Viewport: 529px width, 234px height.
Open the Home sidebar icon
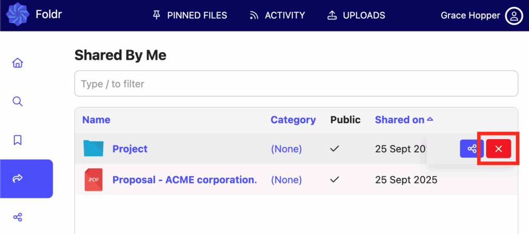tap(18, 63)
